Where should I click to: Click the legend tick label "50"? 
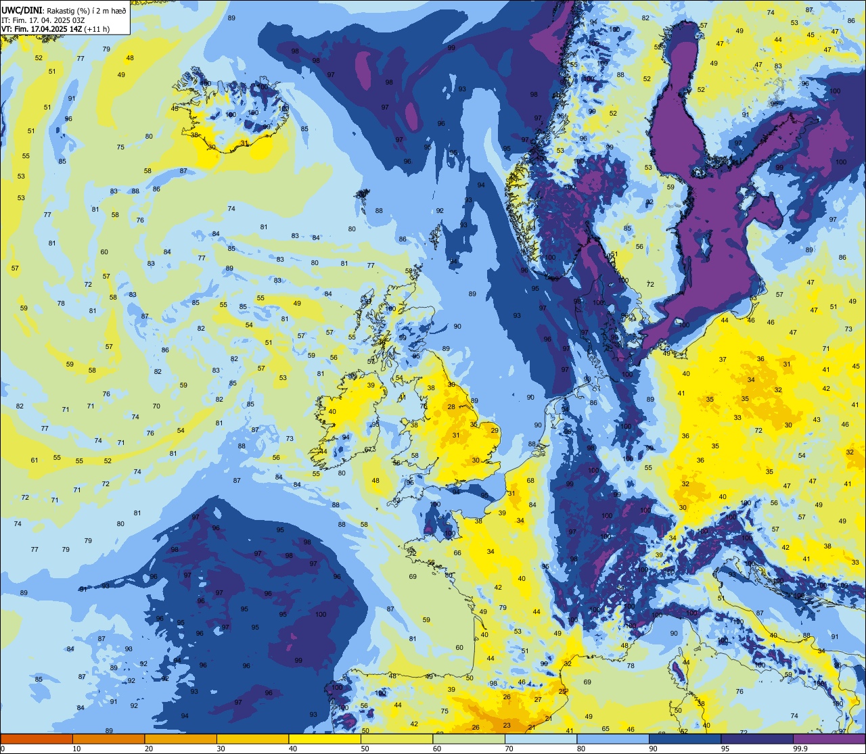[365, 749]
